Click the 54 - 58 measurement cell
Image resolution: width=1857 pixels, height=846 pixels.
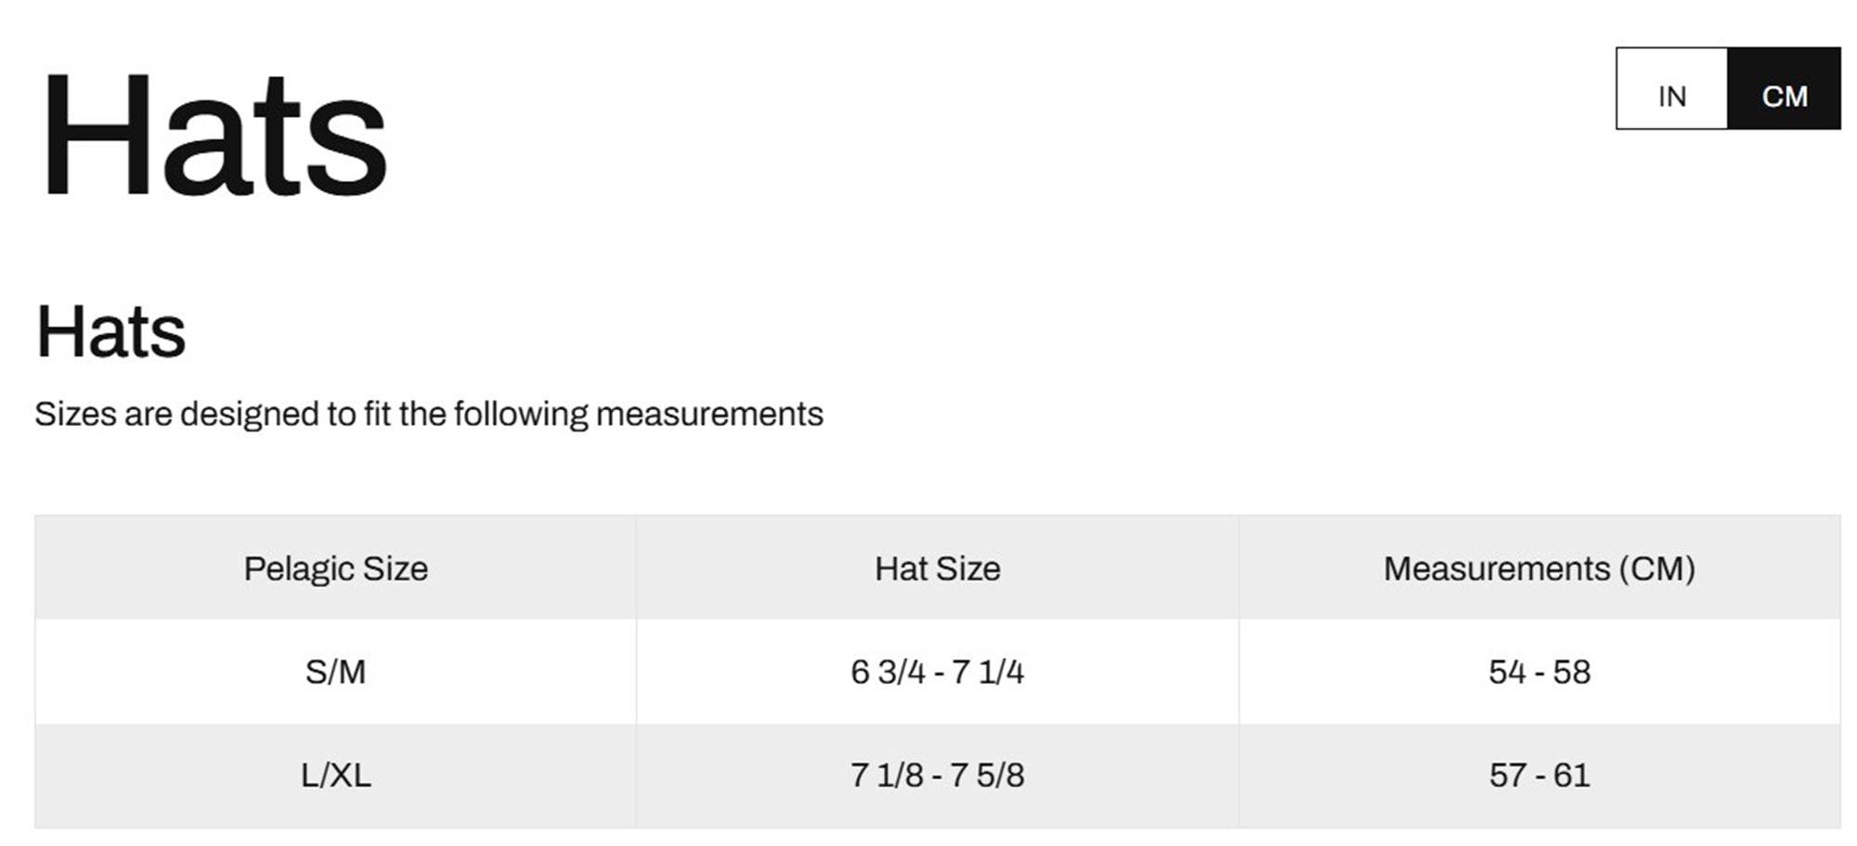point(1539,672)
